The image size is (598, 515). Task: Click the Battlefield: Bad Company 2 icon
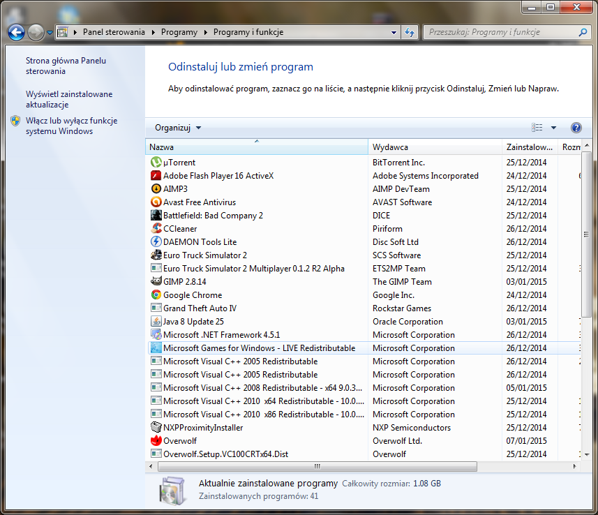click(156, 215)
